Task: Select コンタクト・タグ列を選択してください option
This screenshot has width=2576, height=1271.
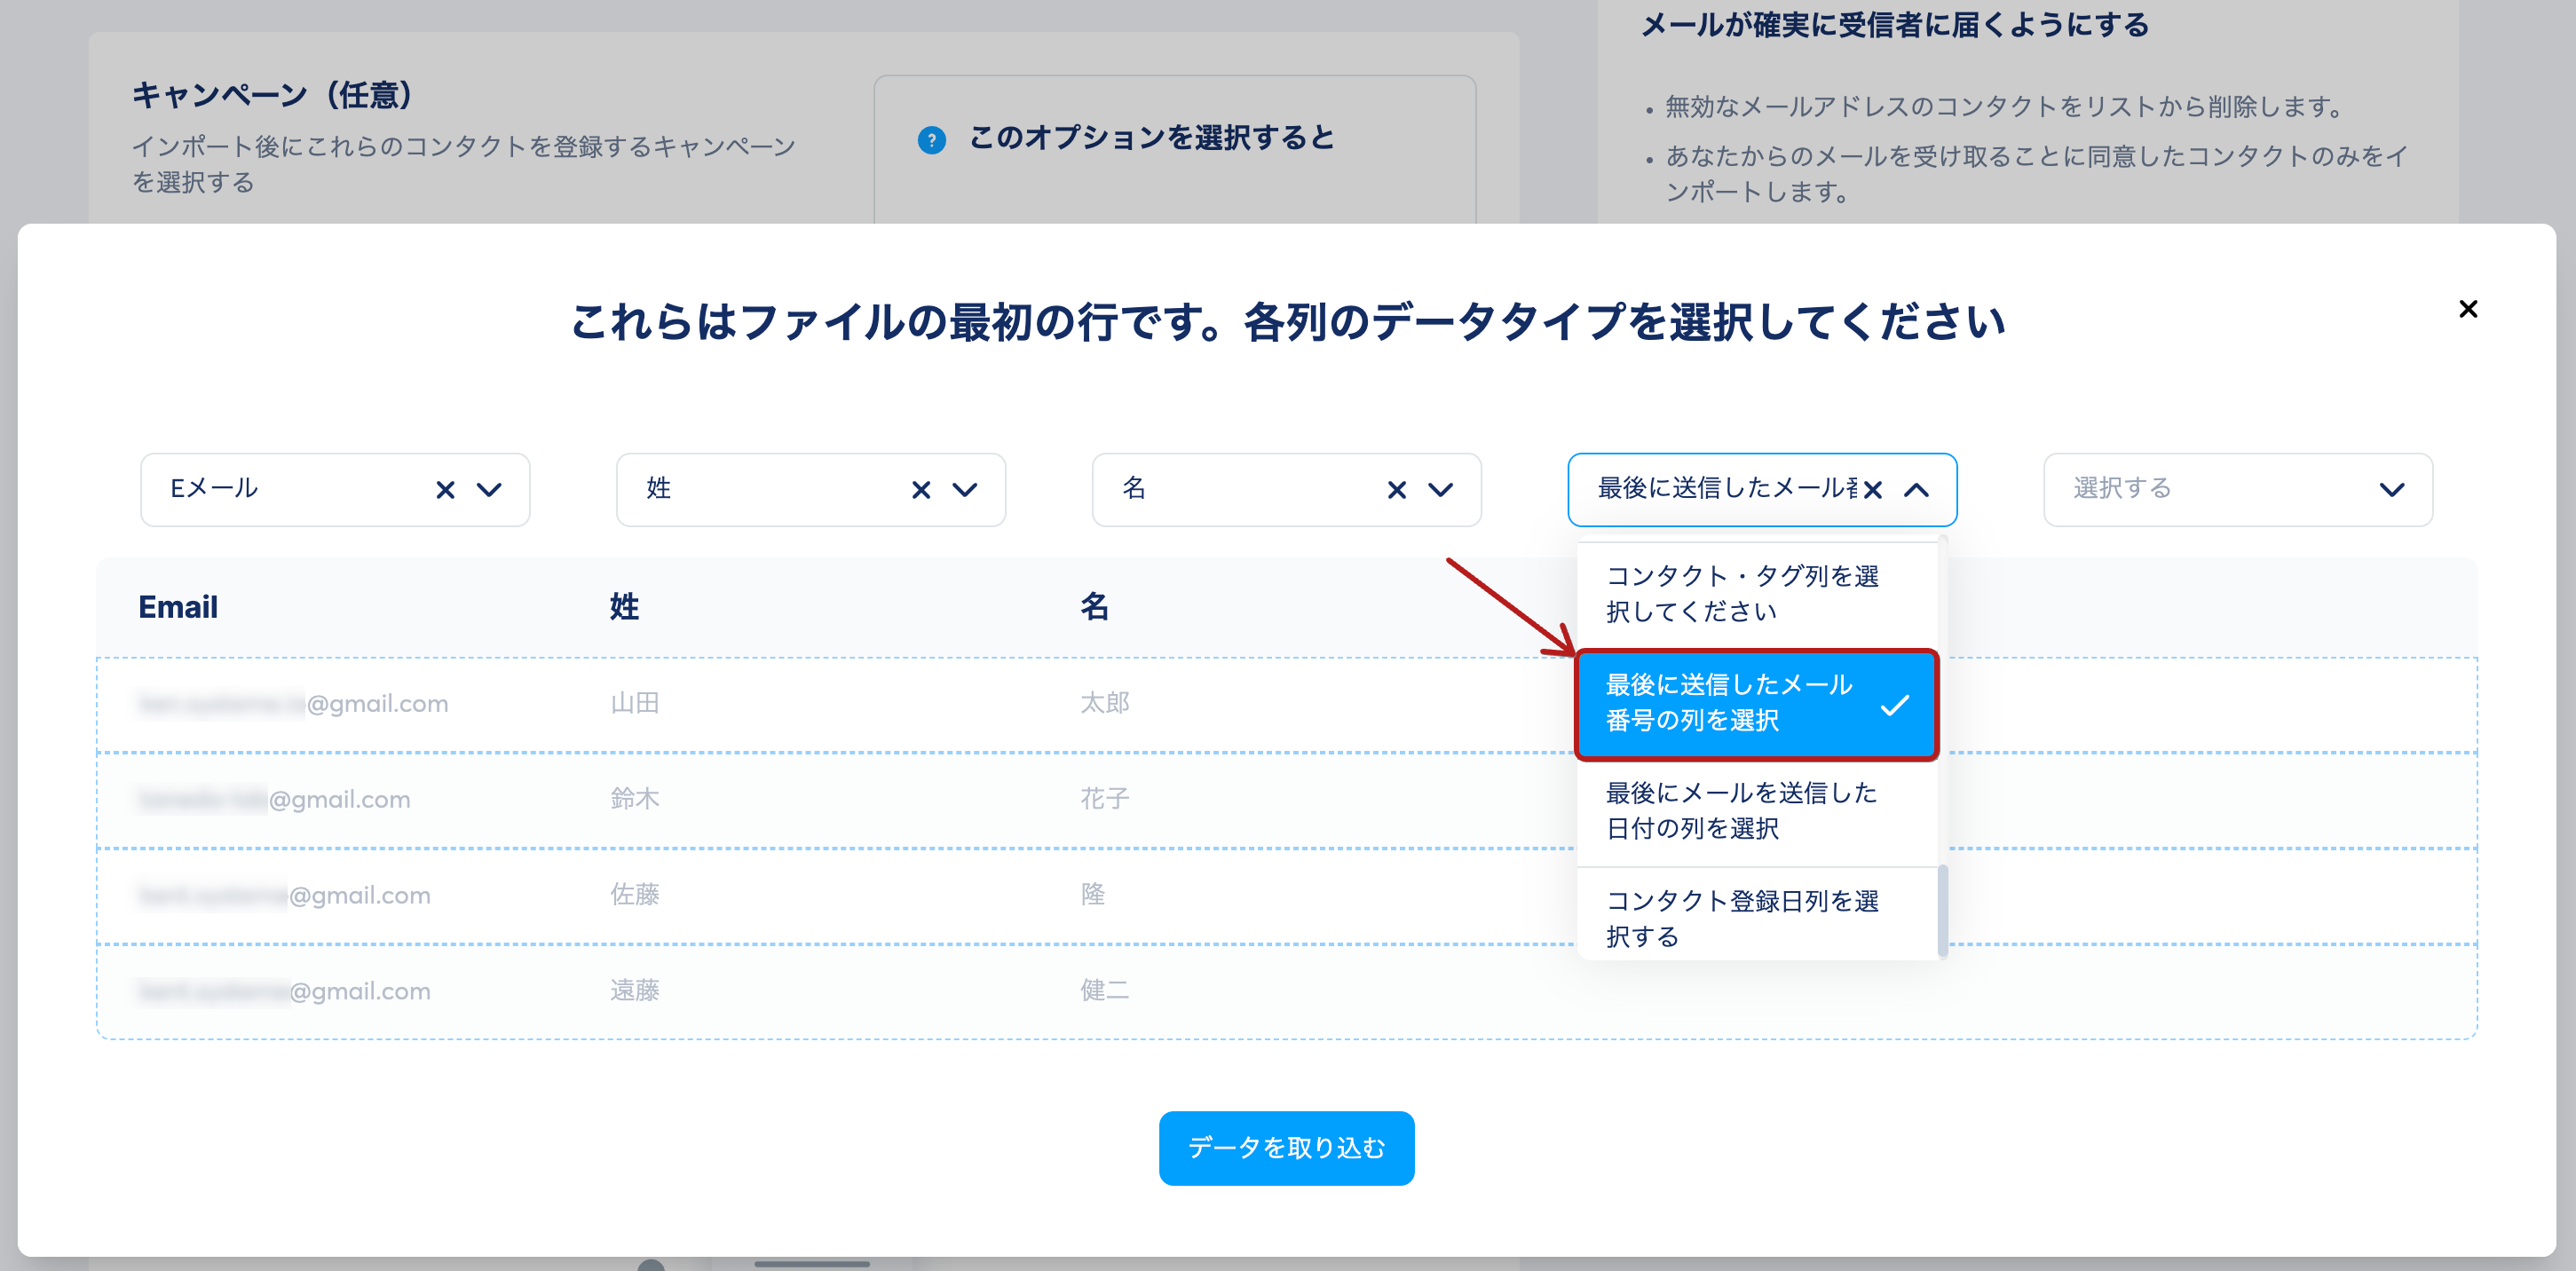Action: point(1741,594)
